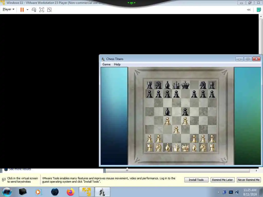Select the black queen on d8
263x197 pixels.
pyautogui.click(x=176, y=85)
